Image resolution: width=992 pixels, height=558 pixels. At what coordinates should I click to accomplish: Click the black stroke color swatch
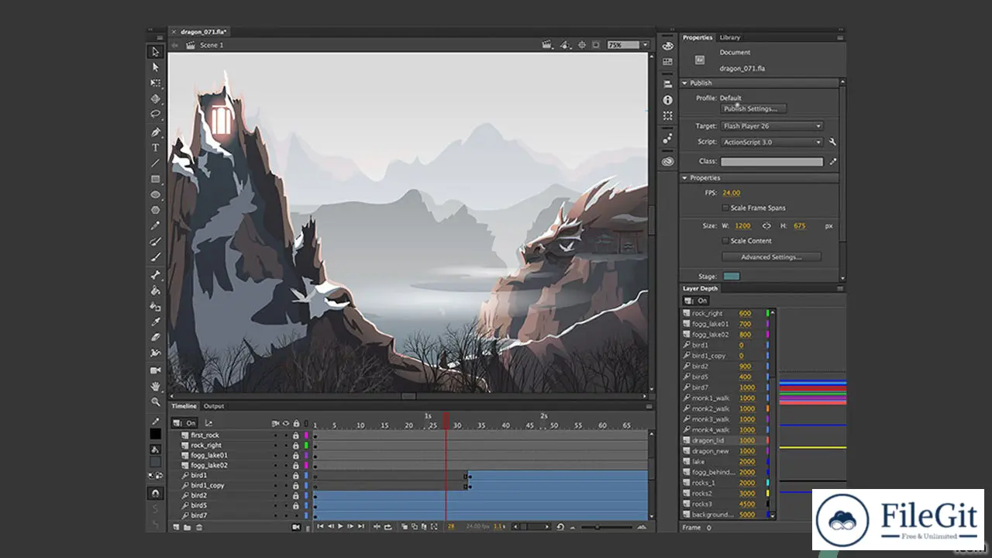tap(155, 434)
